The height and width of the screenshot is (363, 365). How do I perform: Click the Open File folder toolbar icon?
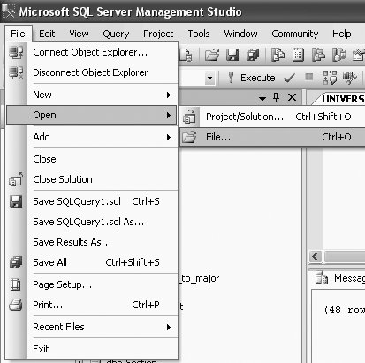[x=212, y=55]
